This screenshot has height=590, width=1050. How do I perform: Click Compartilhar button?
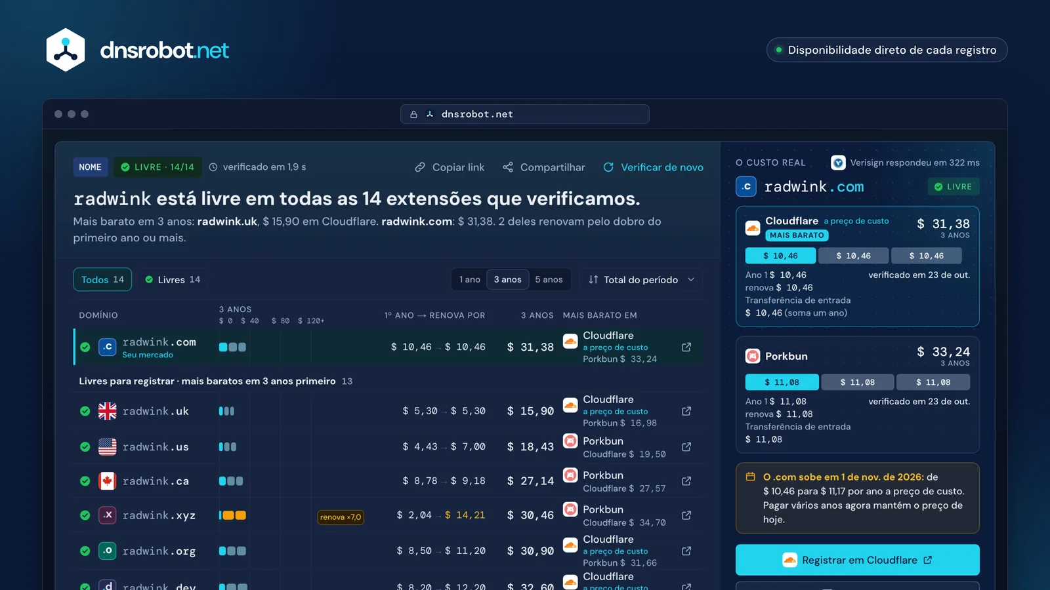click(x=544, y=167)
